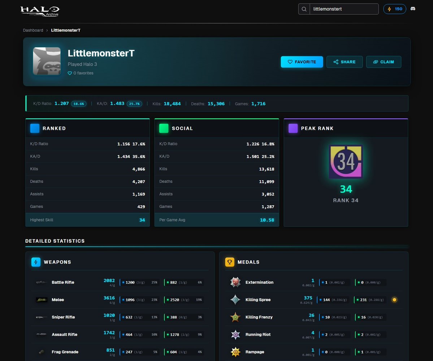This screenshot has width=433, height=361.
Task: Select Melee total kills 3616
Action: pyautogui.click(x=109, y=298)
